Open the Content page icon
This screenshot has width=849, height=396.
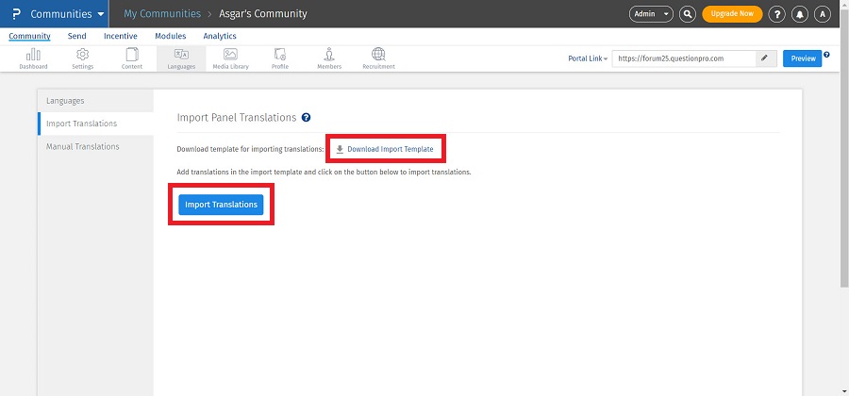(132, 58)
